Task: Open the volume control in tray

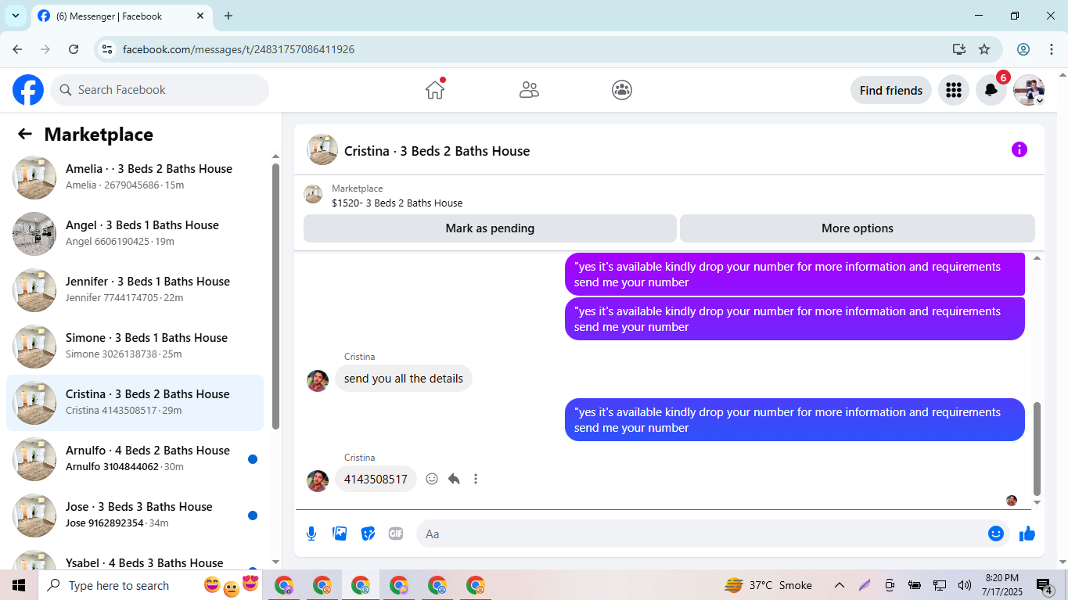Action: pos(964,585)
